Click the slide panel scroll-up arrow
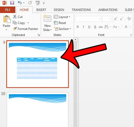The width and height of the screenshot is (134, 127). [x=75, y=40]
